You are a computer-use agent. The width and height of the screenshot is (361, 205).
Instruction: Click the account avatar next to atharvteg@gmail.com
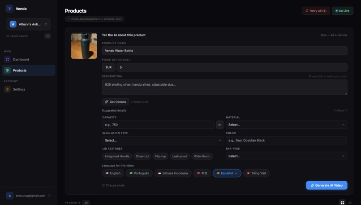click(10, 196)
